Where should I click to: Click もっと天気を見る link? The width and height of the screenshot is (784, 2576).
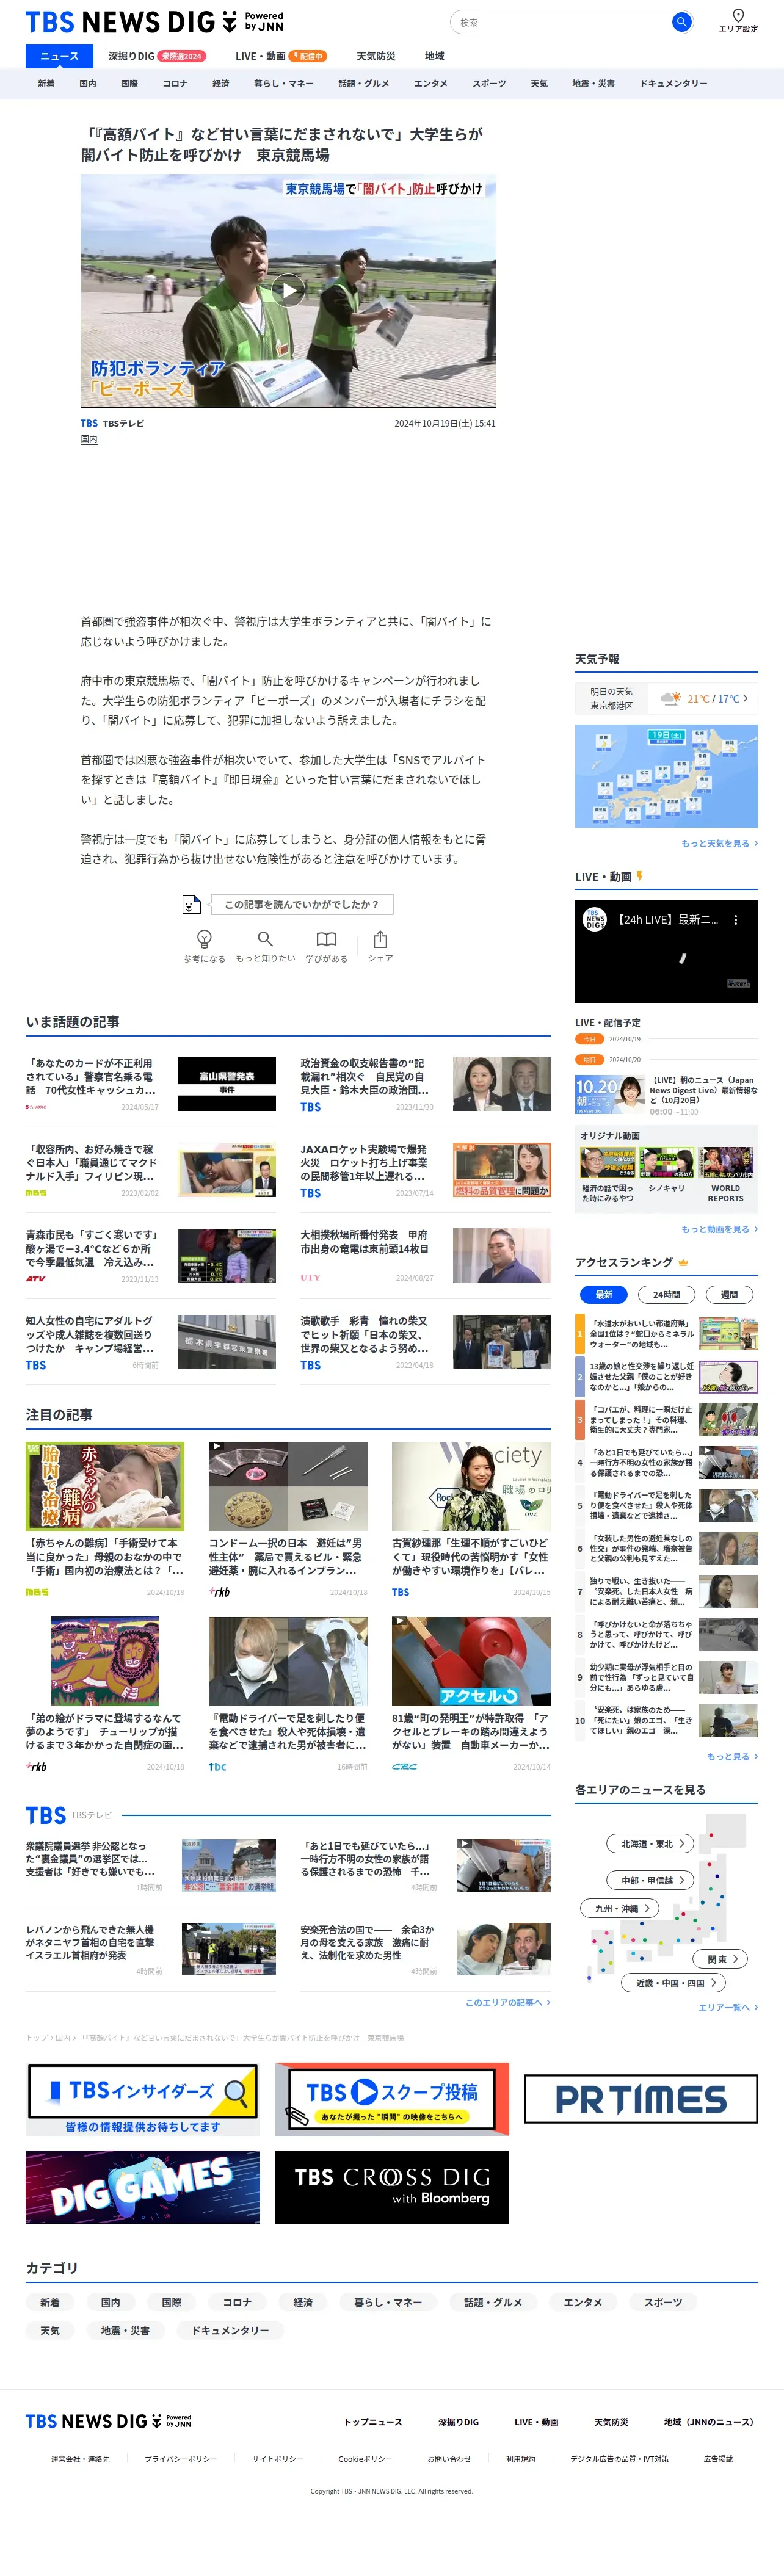(x=719, y=844)
